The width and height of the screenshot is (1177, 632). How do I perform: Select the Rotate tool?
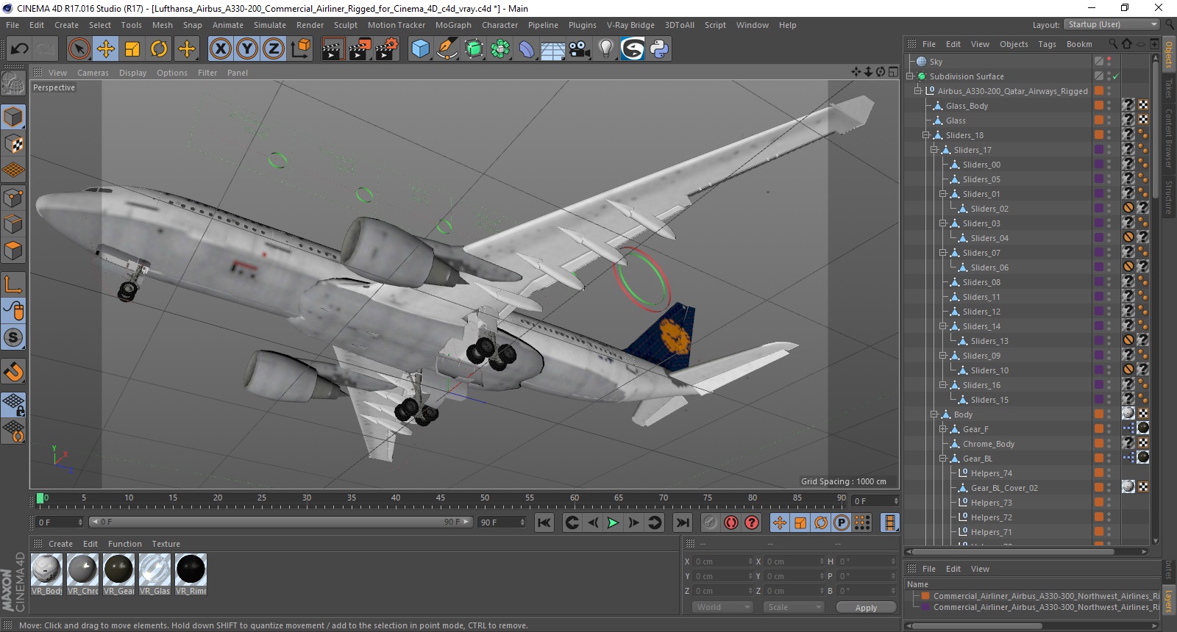pyautogui.click(x=159, y=49)
